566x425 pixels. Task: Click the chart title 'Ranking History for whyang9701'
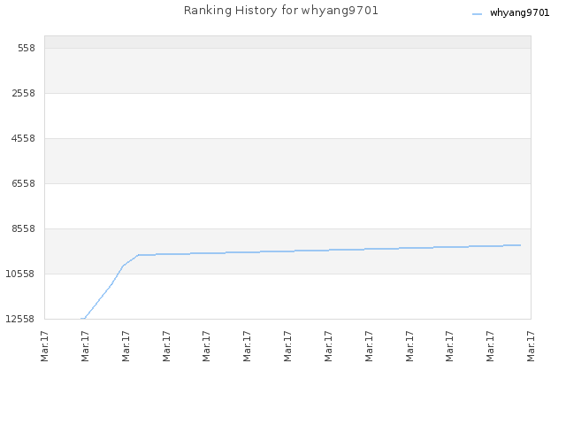(x=281, y=11)
